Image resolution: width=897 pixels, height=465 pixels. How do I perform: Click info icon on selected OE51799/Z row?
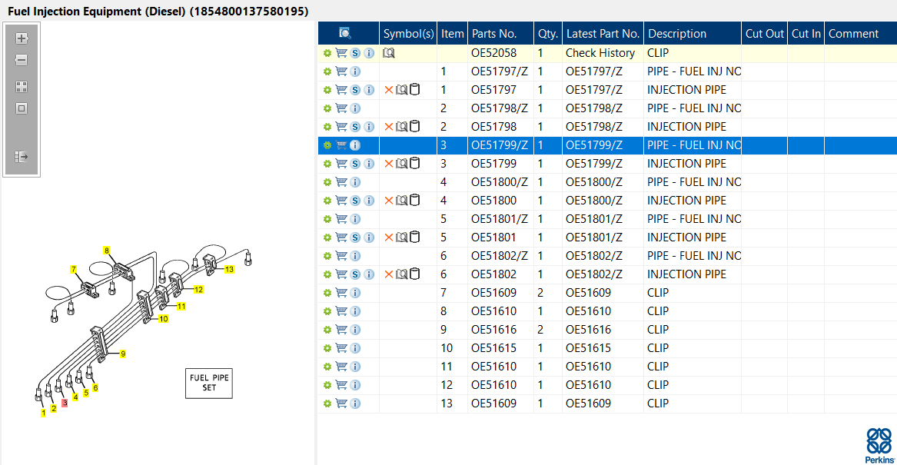[x=355, y=145]
